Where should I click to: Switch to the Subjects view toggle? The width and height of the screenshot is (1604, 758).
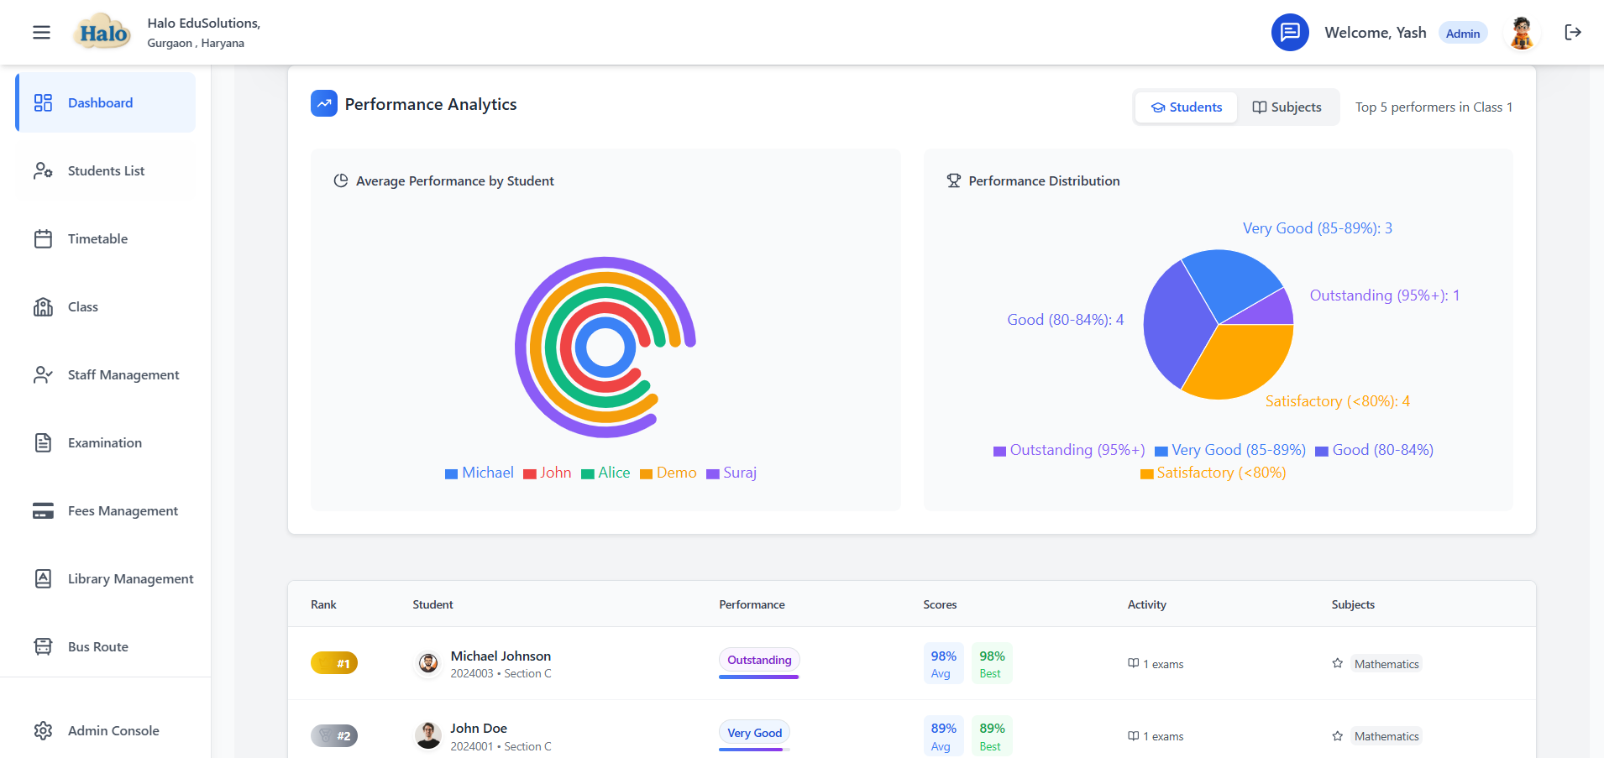(1287, 107)
